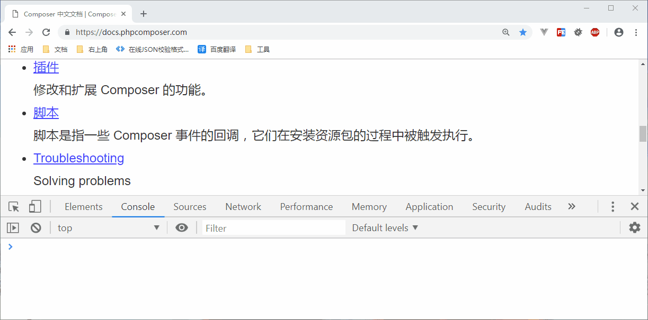Show more DevTools tabs
Screen dimensions: 648x320
[x=572, y=207]
